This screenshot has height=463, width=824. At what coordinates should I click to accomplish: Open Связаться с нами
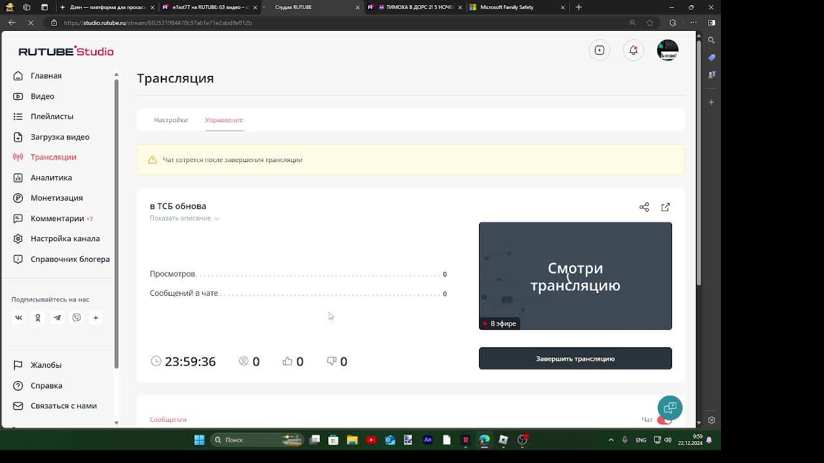[x=55, y=406]
